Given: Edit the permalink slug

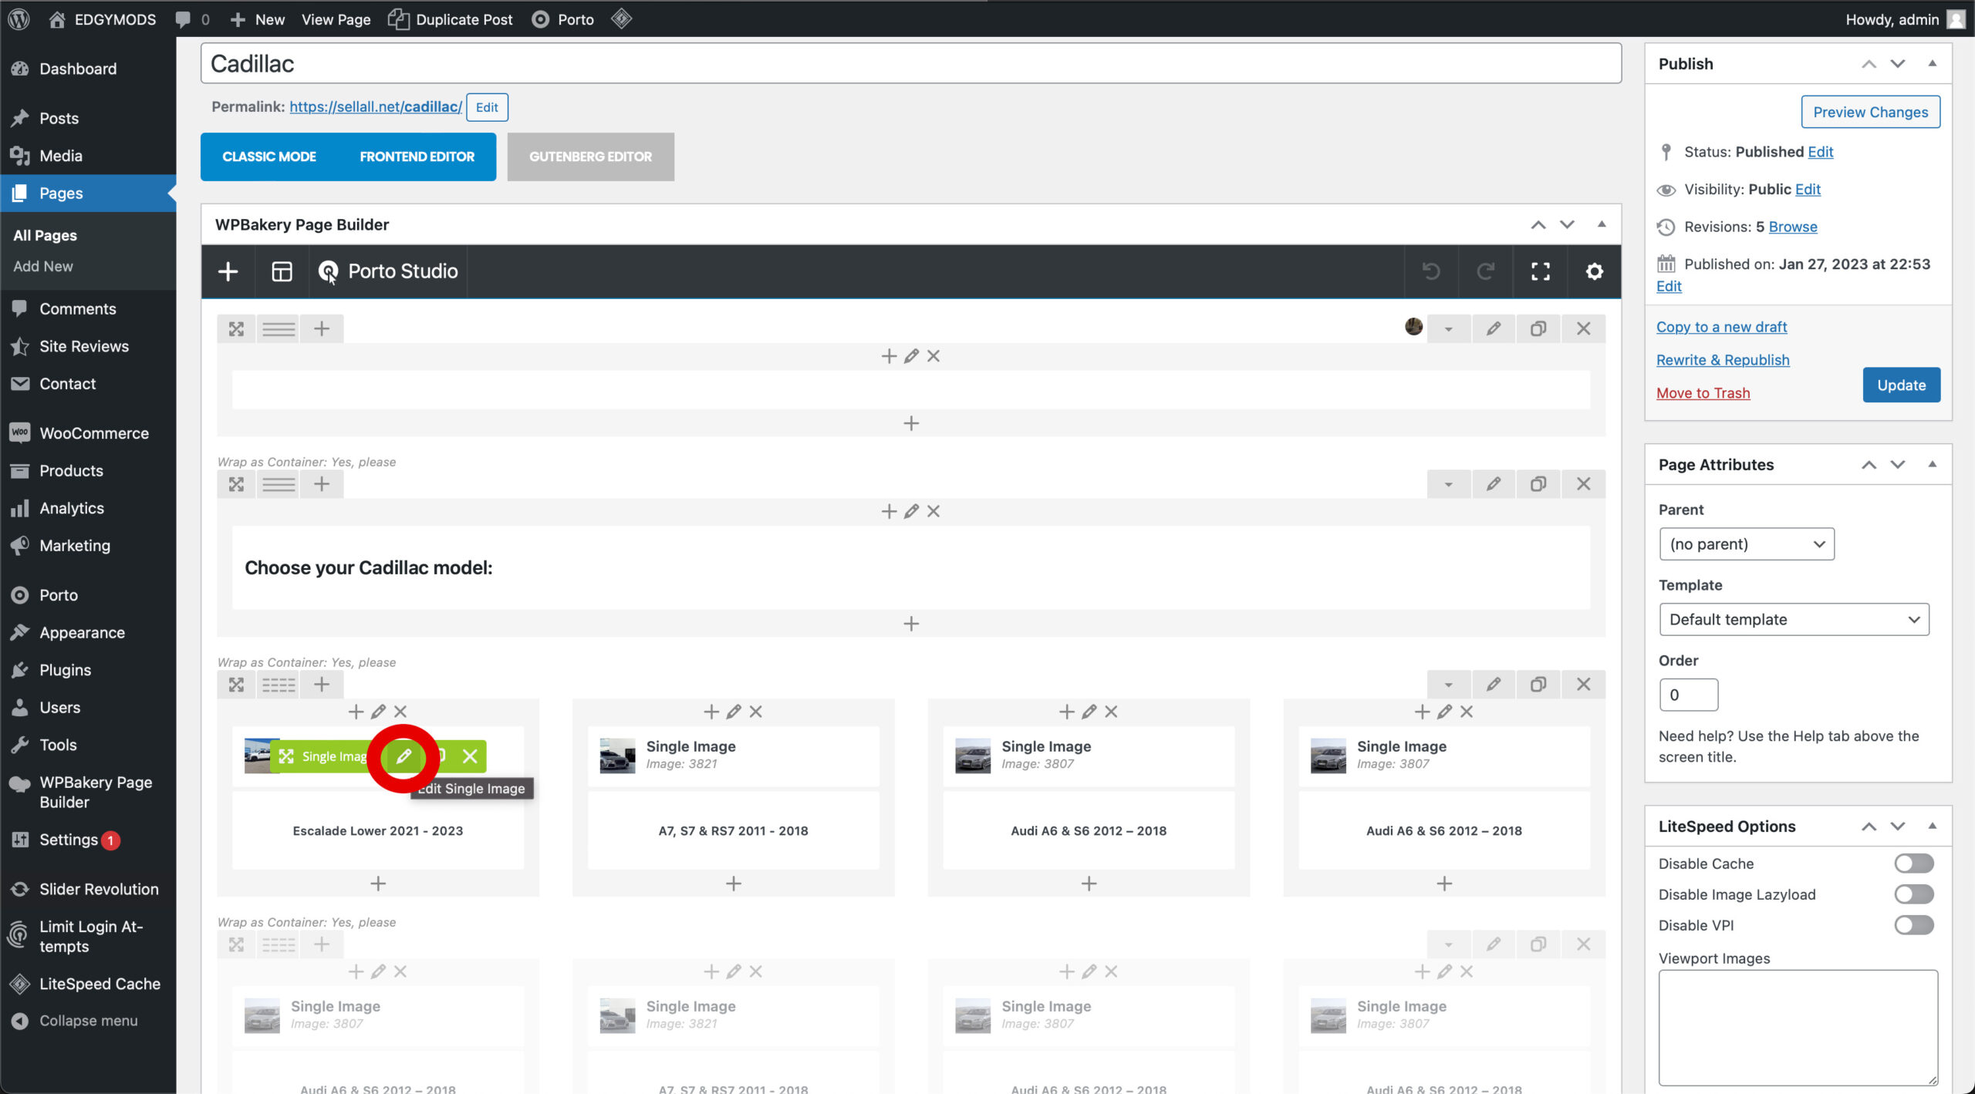Looking at the screenshot, I should pos(487,107).
